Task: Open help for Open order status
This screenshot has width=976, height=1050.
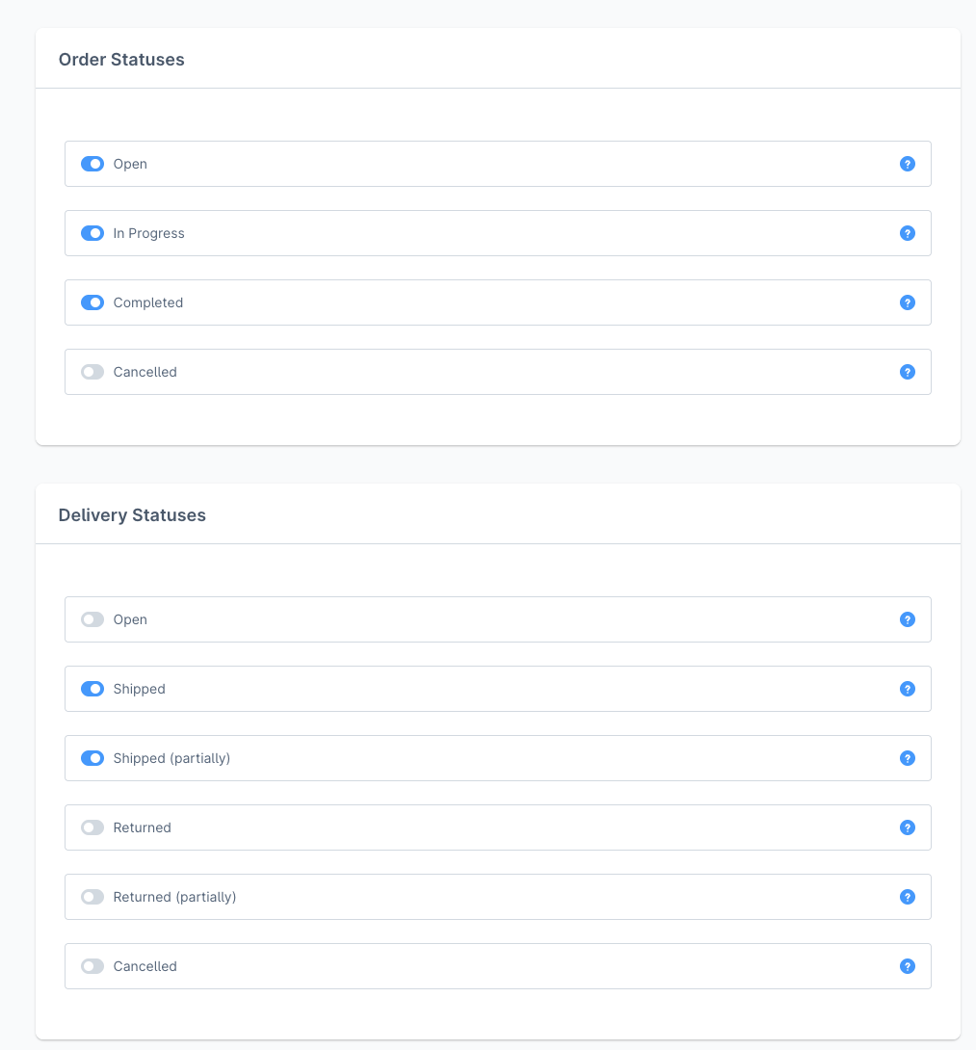Action: point(907,164)
